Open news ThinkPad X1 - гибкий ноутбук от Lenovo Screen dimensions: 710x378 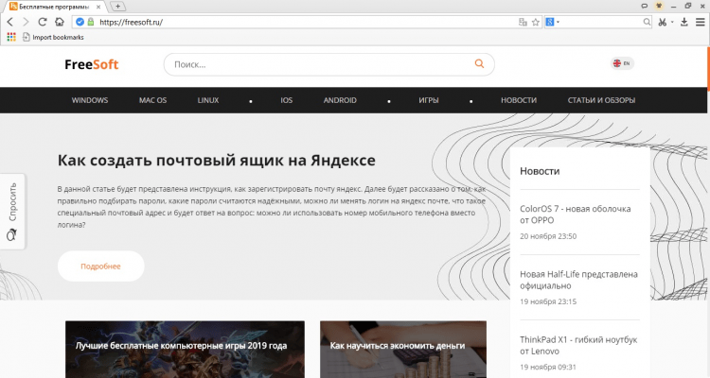pyautogui.click(x=578, y=345)
